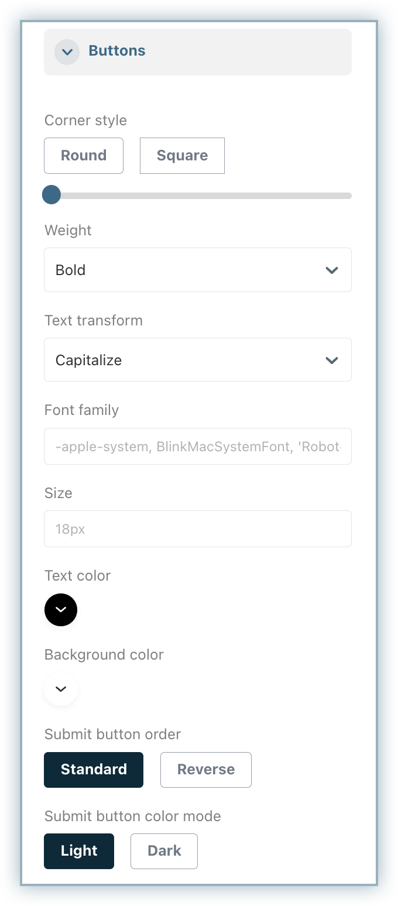
Task: Click the corner style slider handle
Action: click(52, 195)
